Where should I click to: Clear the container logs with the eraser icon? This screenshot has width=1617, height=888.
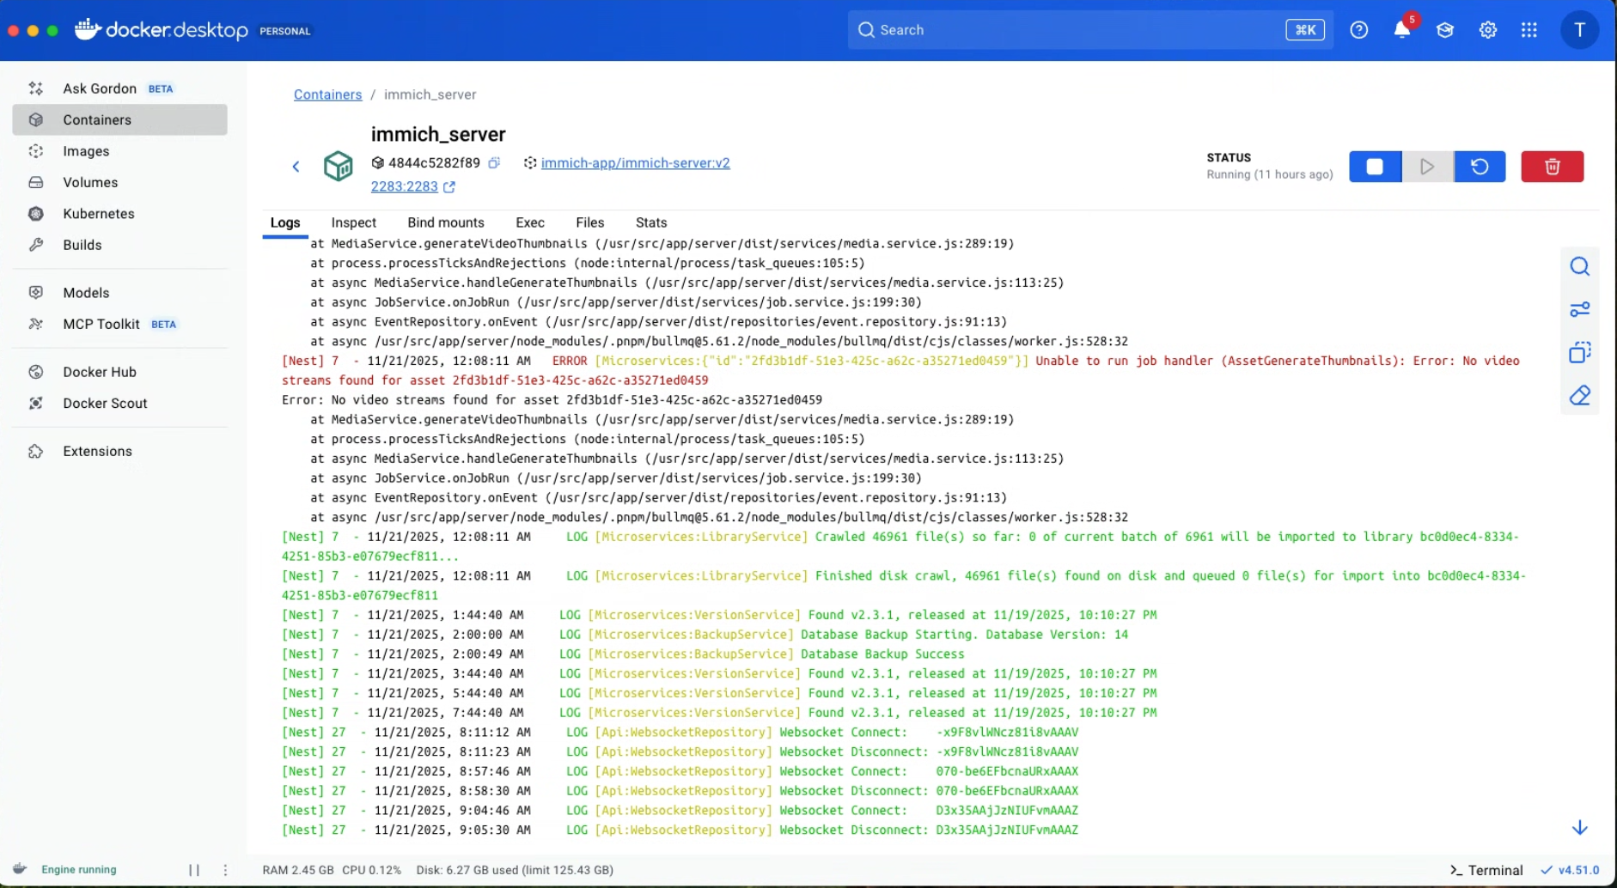point(1580,395)
